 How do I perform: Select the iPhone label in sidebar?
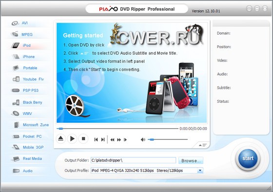click(x=29, y=57)
